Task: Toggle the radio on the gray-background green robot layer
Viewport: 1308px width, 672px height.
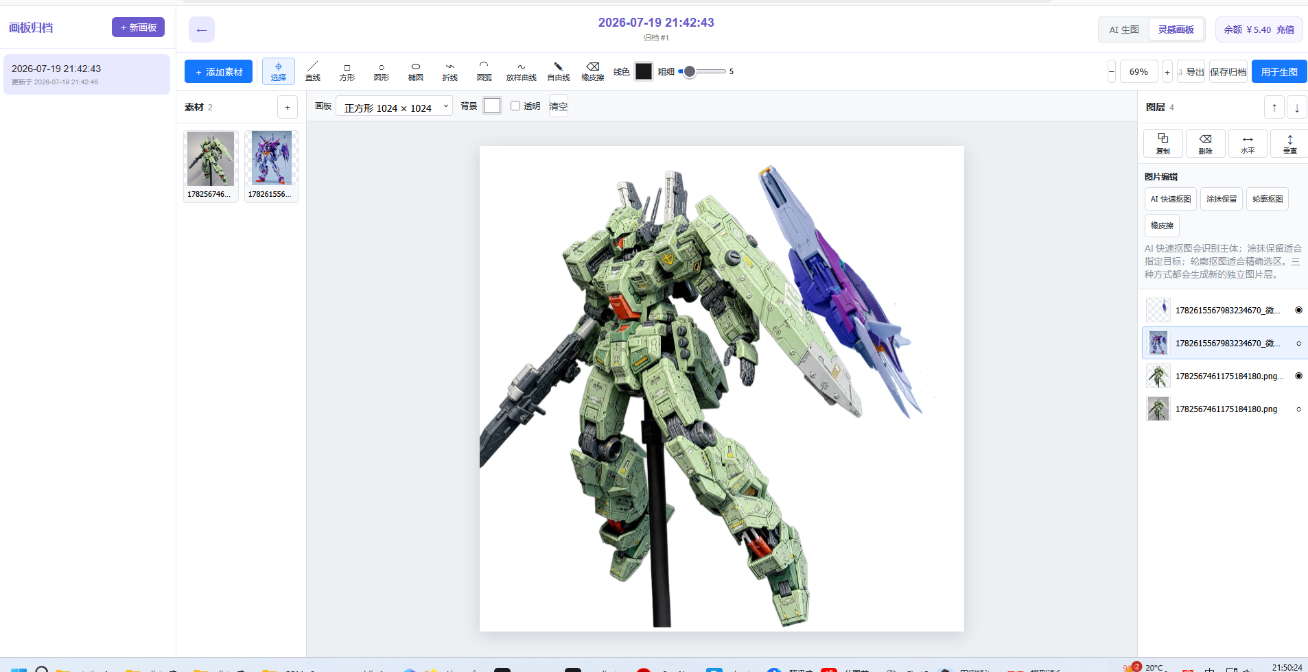Action: 1298,409
